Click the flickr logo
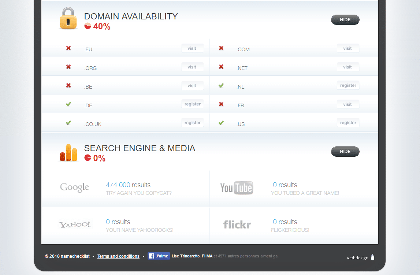Viewport: 420px width, 275px height. point(237,224)
